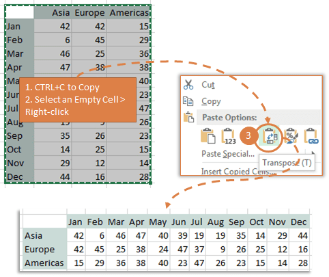The height and width of the screenshot is (277, 329).
Task: Select Copy in the context menu
Action: click(211, 102)
